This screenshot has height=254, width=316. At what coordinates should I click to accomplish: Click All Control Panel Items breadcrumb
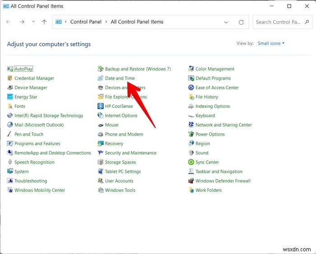point(137,22)
